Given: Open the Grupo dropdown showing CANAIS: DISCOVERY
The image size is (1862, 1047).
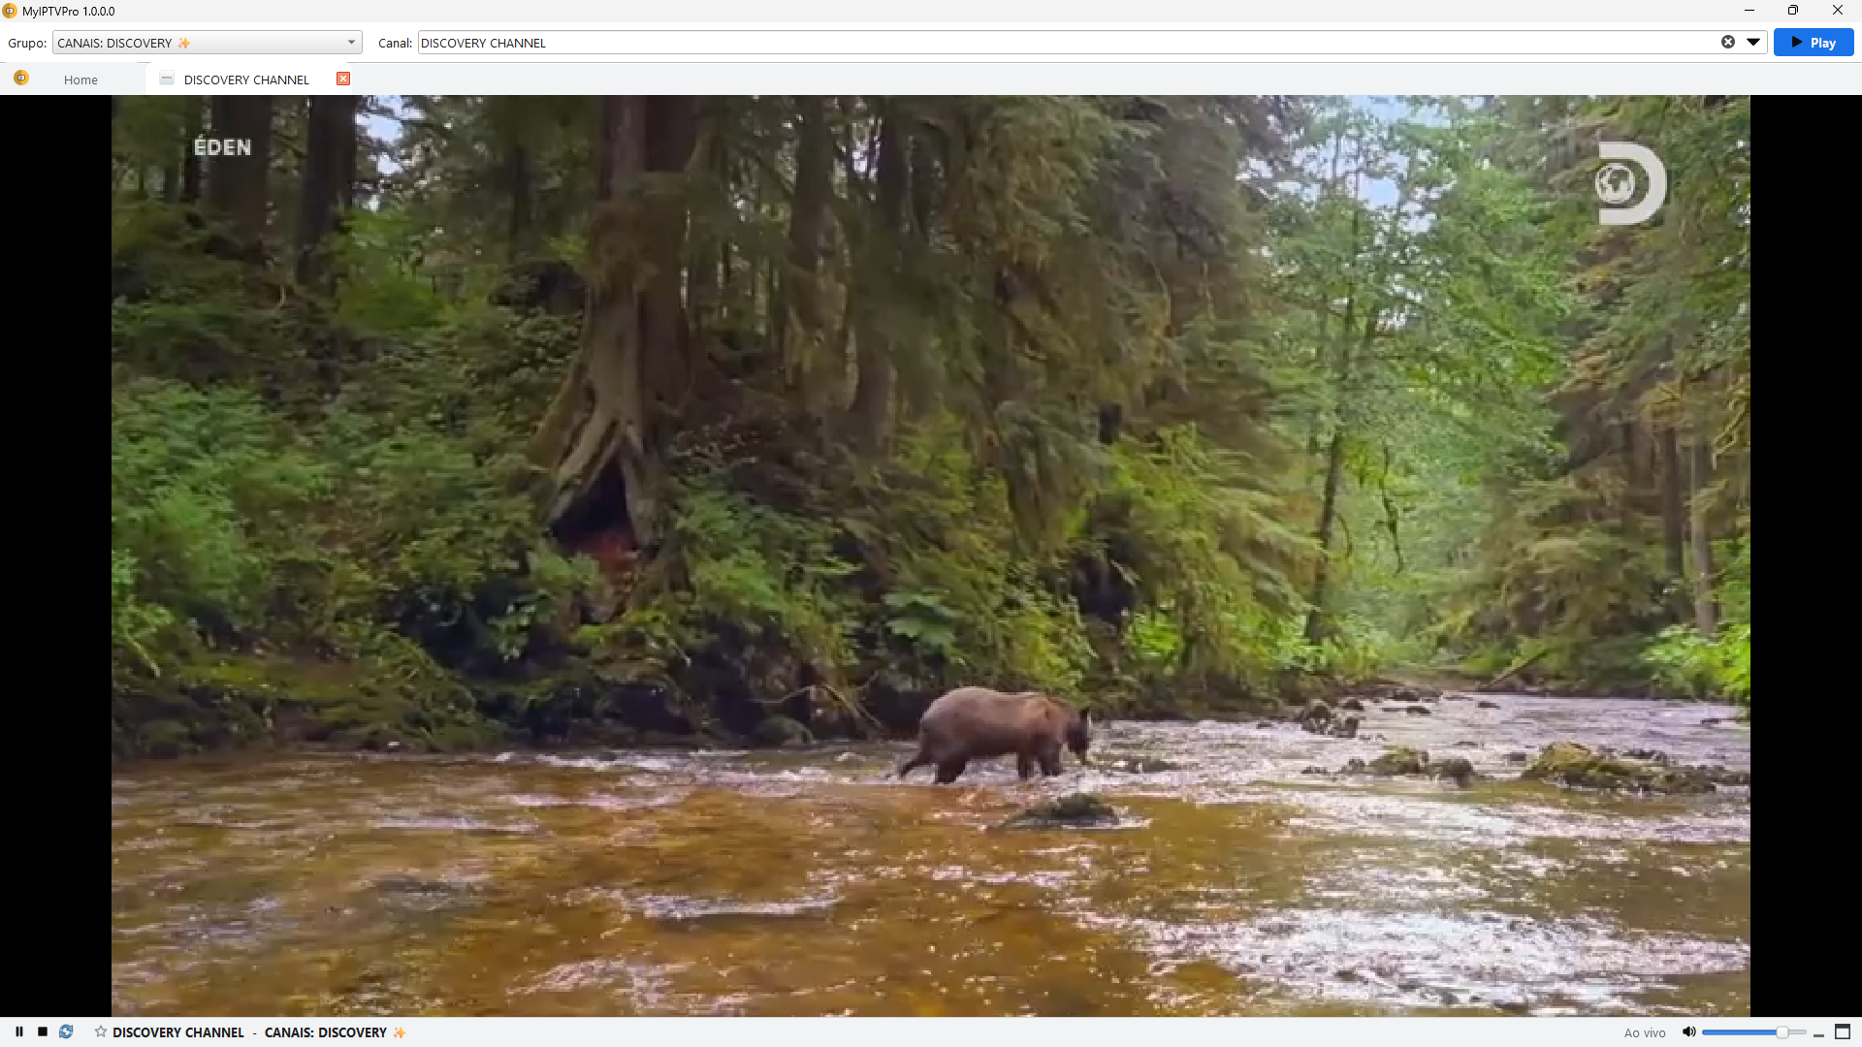Looking at the screenshot, I should (x=207, y=43).
